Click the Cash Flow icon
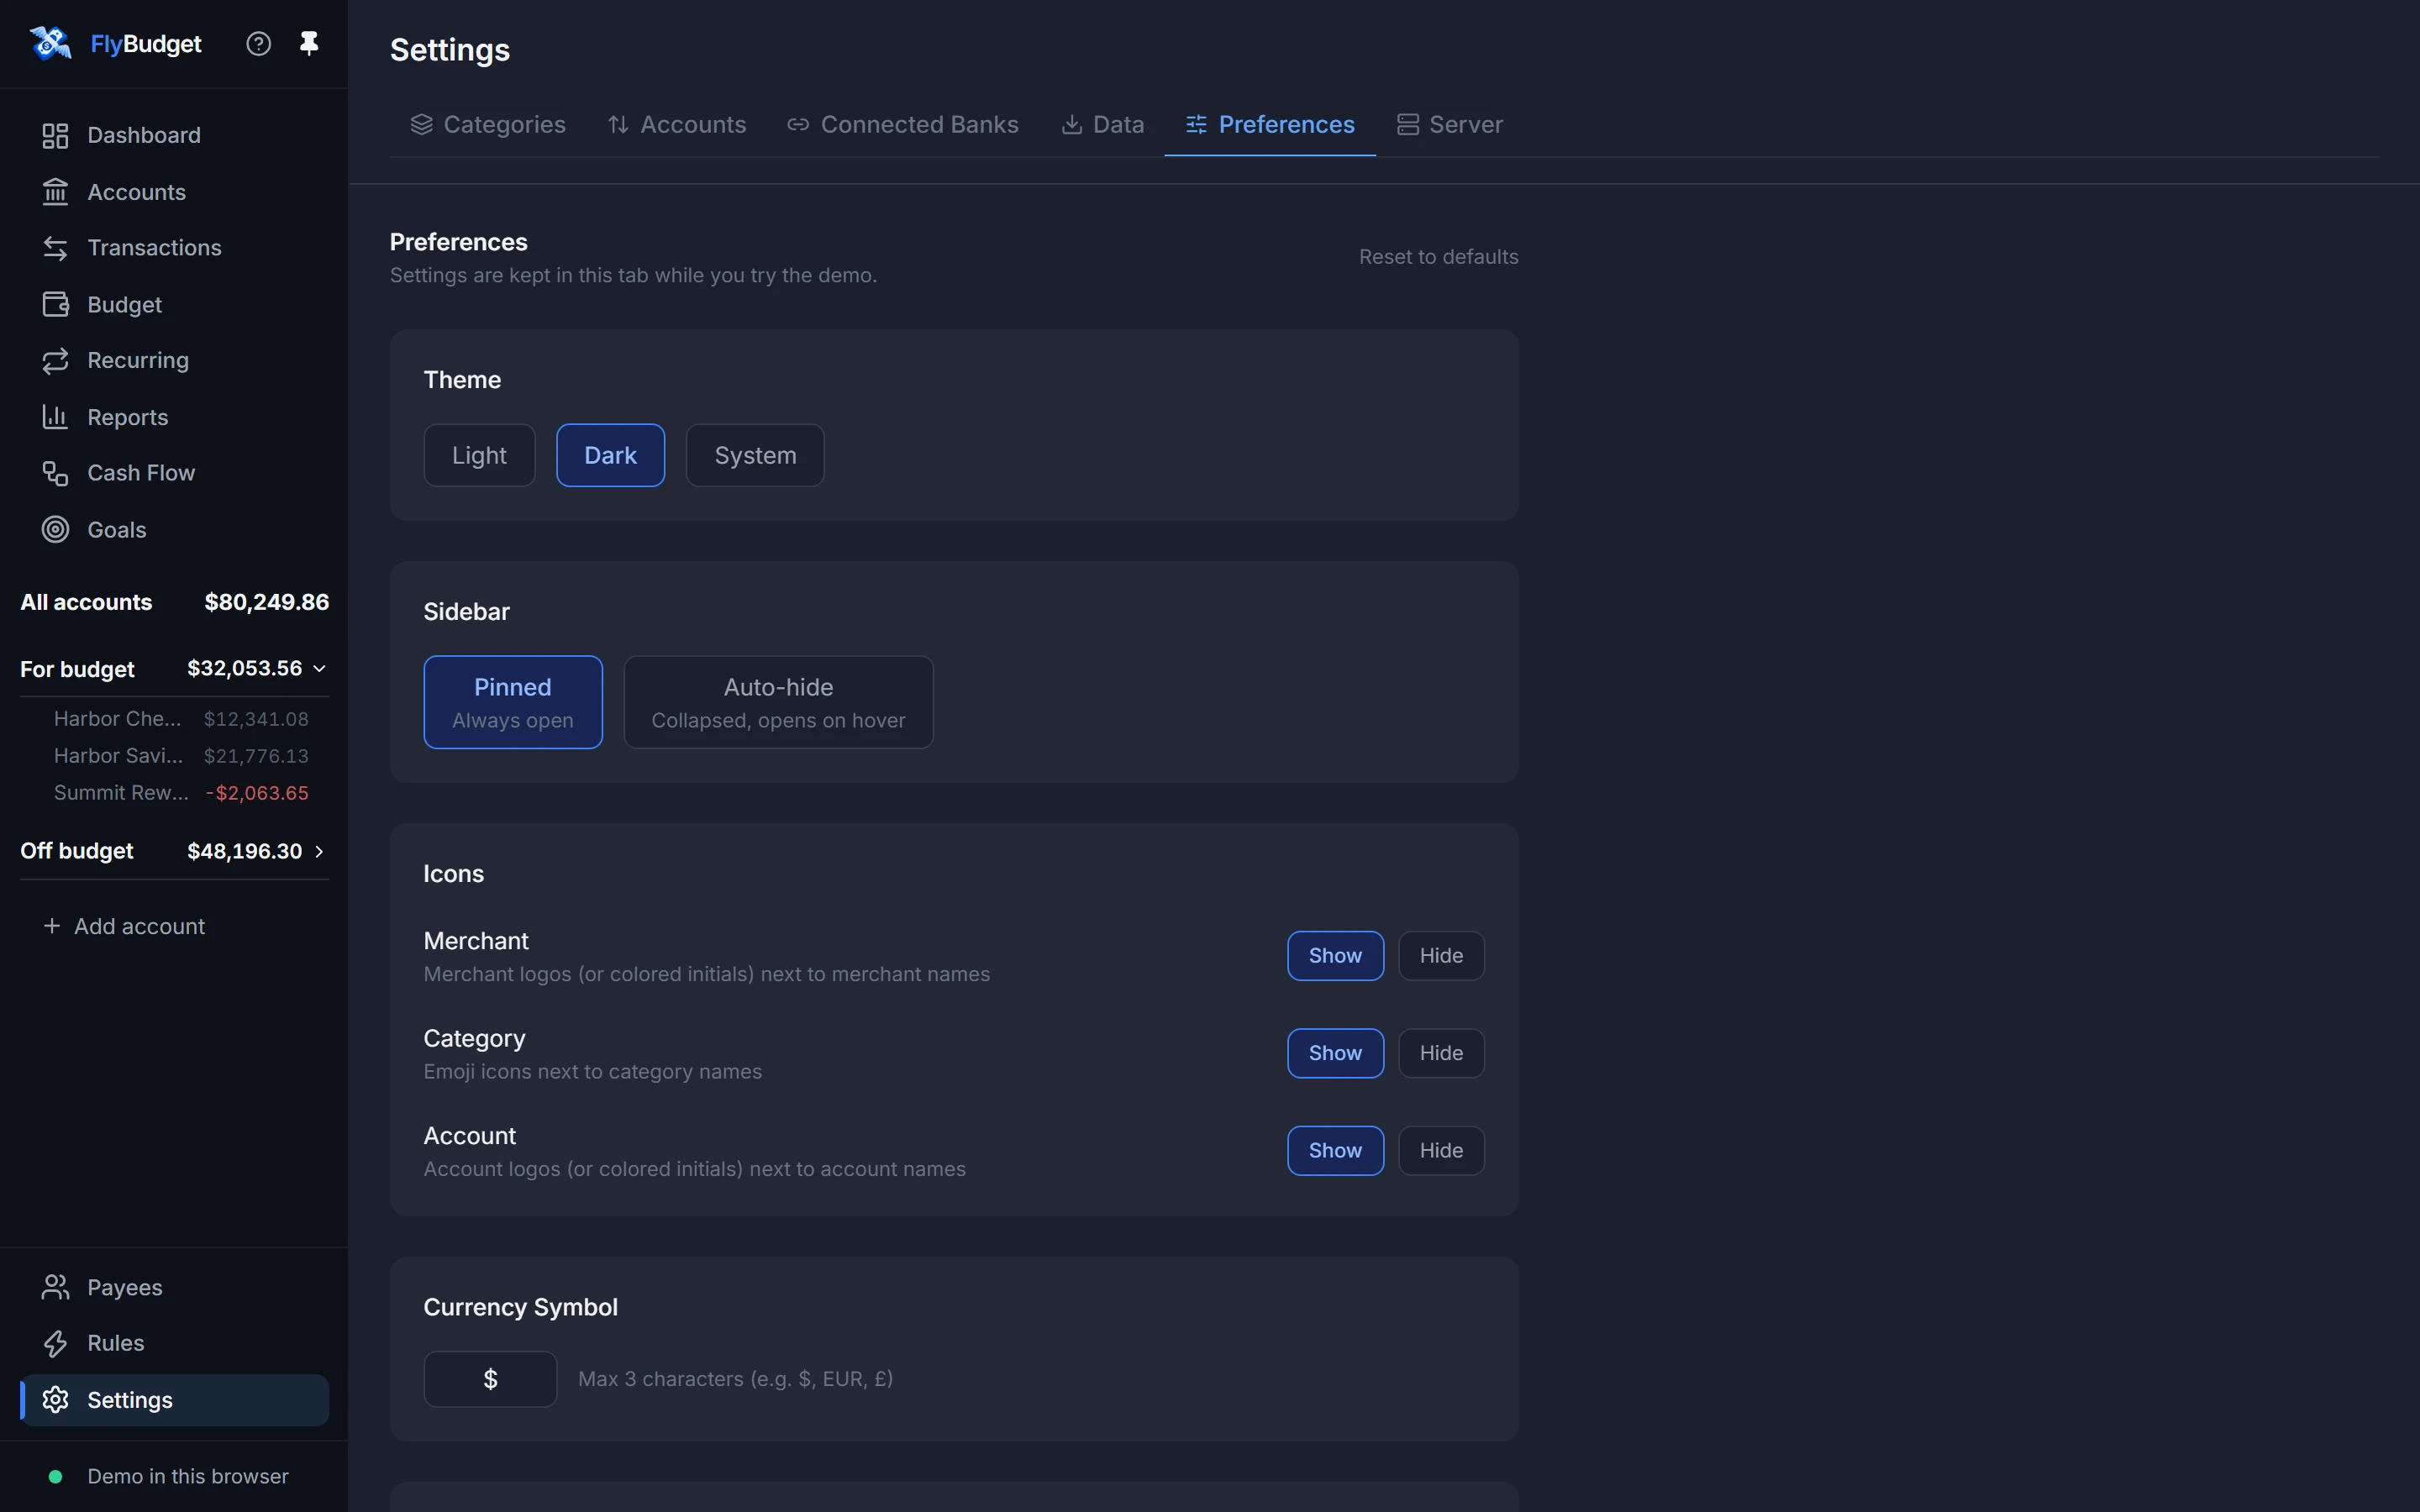 pyautogui.click(x=55, y=473)
